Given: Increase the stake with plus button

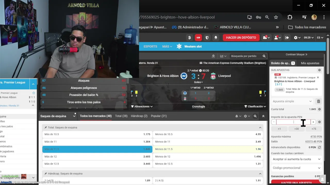Looking at the screenshot, I should click(313, 122).
